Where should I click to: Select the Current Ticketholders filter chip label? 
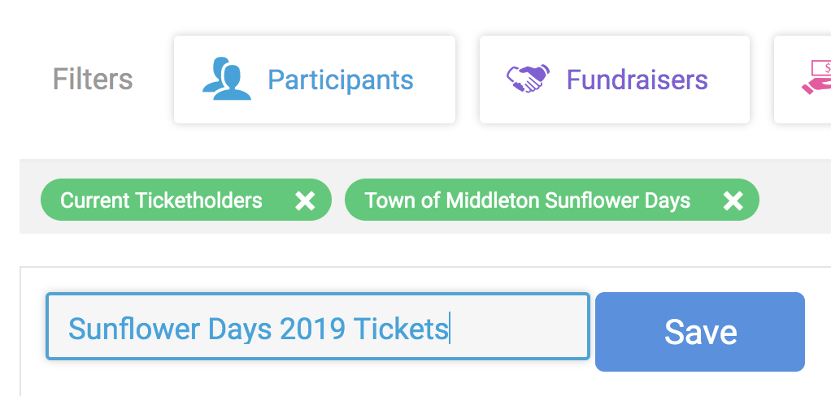[161, 200]
